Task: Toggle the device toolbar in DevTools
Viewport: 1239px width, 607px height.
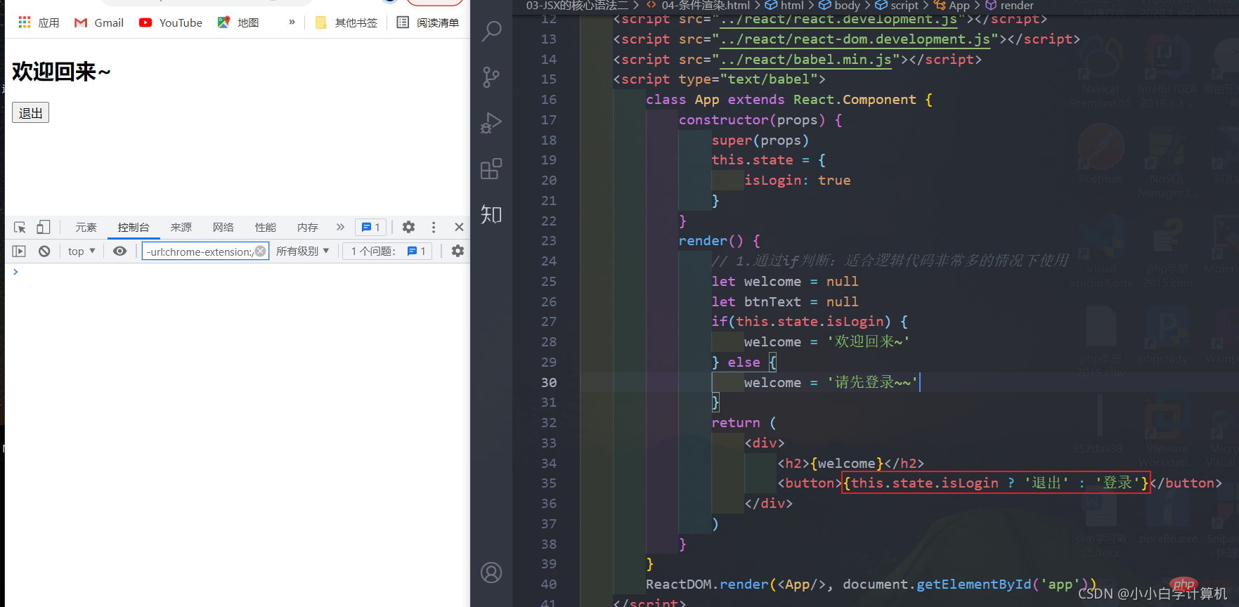Action: coord(44,227)
